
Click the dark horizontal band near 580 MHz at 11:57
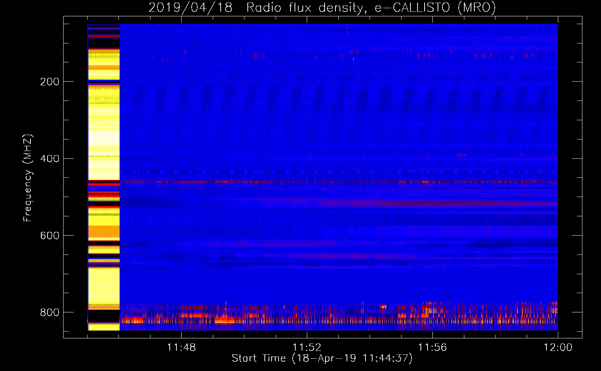(x=464, y=220)
